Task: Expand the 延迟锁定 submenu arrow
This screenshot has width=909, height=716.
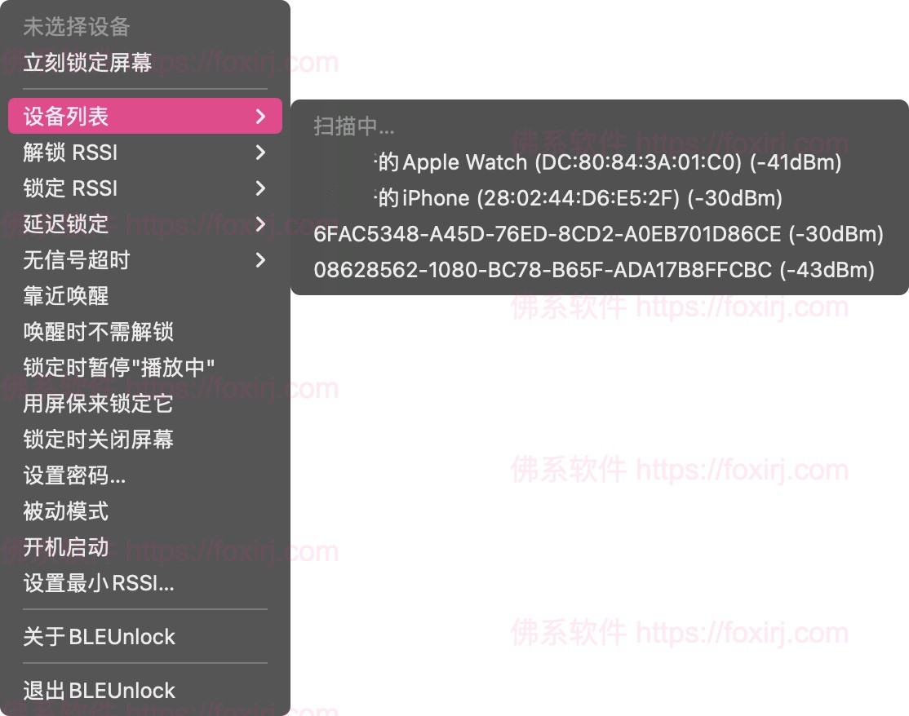Action: point(260,224)
